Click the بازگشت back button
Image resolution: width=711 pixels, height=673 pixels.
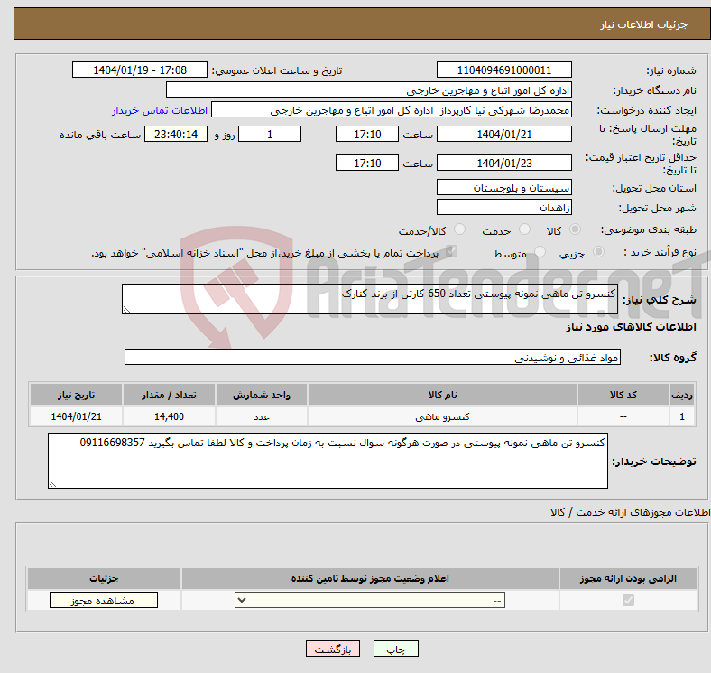click(334, 650)
